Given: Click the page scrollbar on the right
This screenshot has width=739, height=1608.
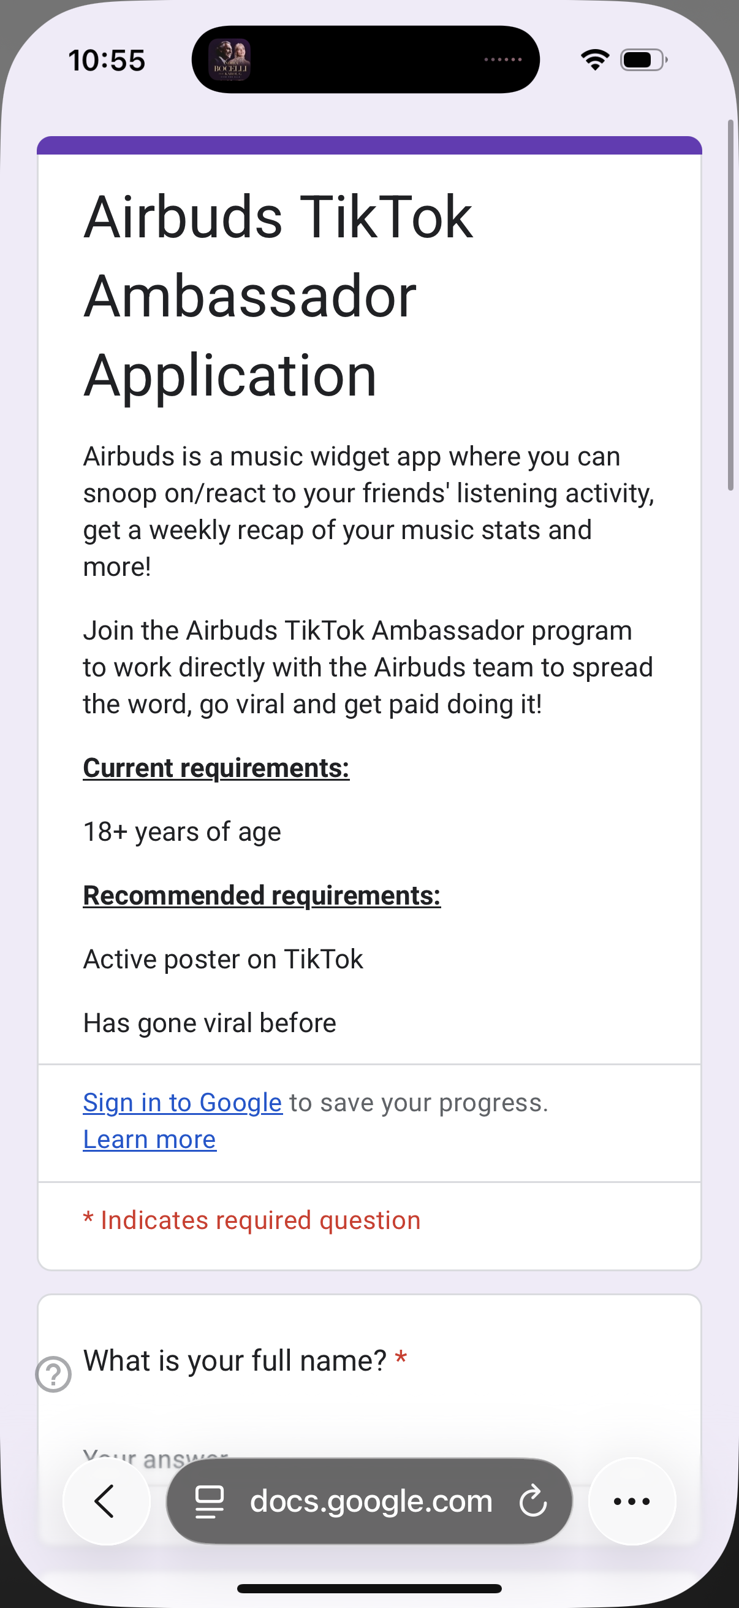Looking at the screenshot, I should 730,305.
